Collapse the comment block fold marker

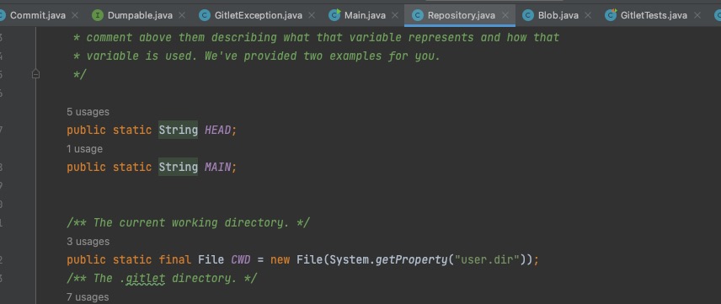(36, 74)
